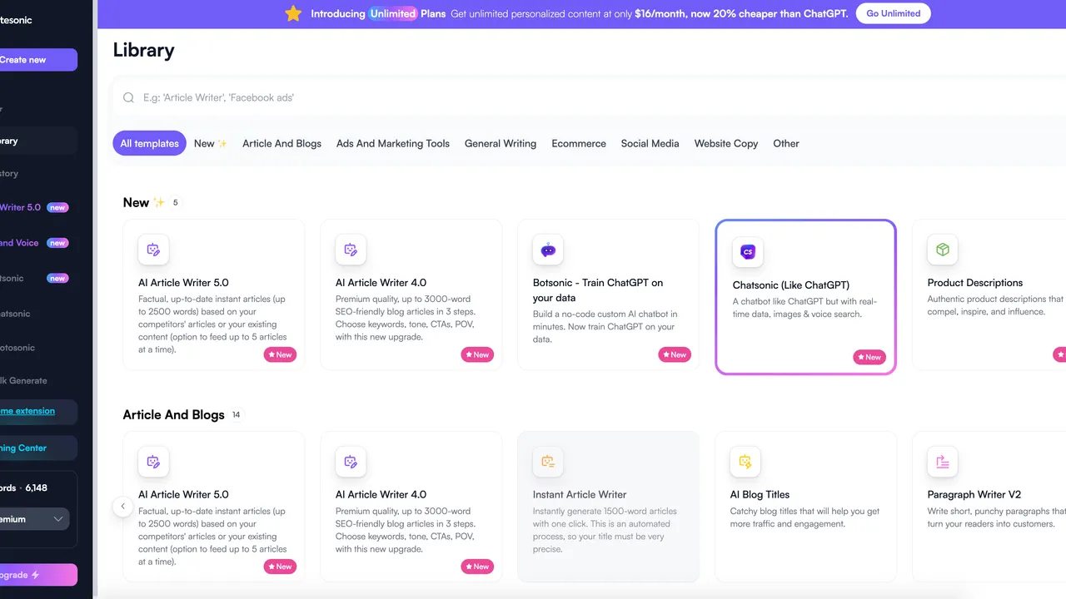Expand the Premium plan dropdown

pyautogui.click(x=33, y=519)
